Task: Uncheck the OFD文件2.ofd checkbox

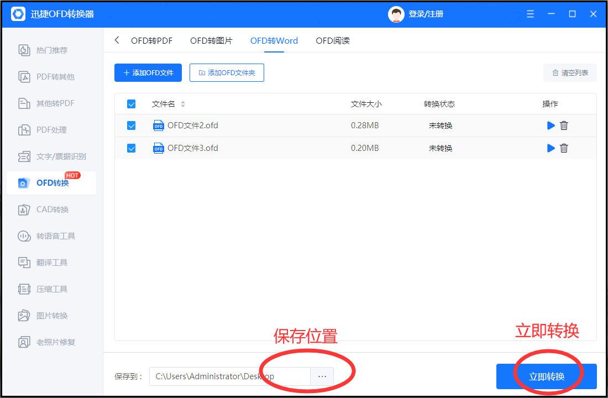Action: [x=132, y=125]
